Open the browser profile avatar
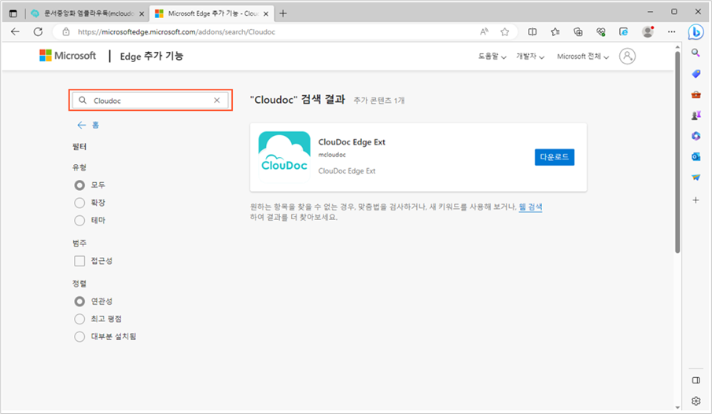 tap(647, 31)
